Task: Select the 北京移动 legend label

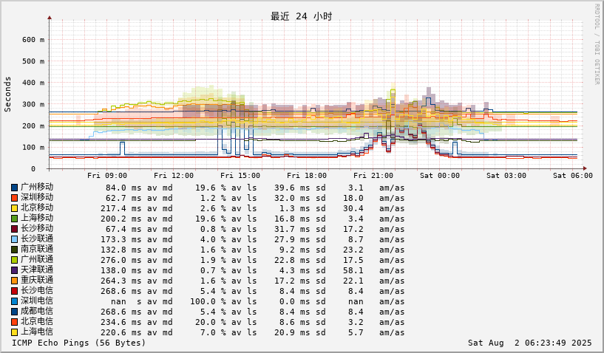Action: point(37,208)
